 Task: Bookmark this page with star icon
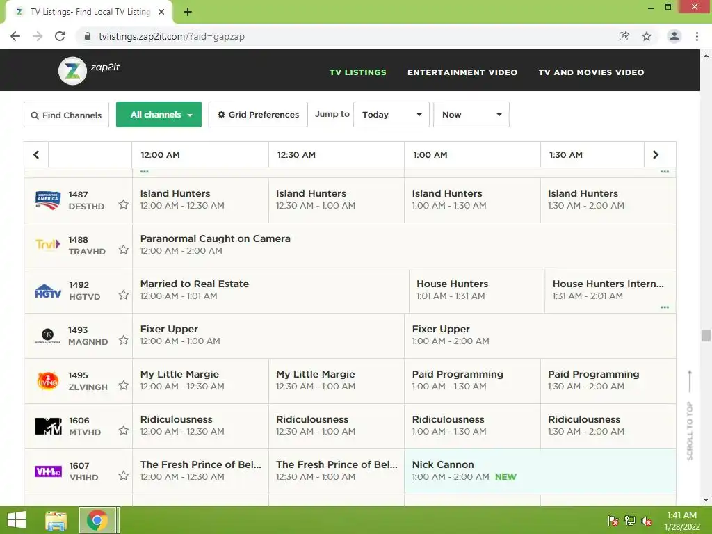(647, 36)
